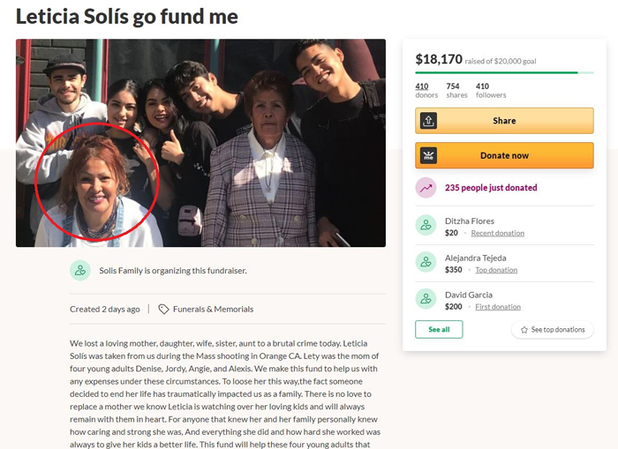Click the Leticia Solís go fund me title

point(127,16)
